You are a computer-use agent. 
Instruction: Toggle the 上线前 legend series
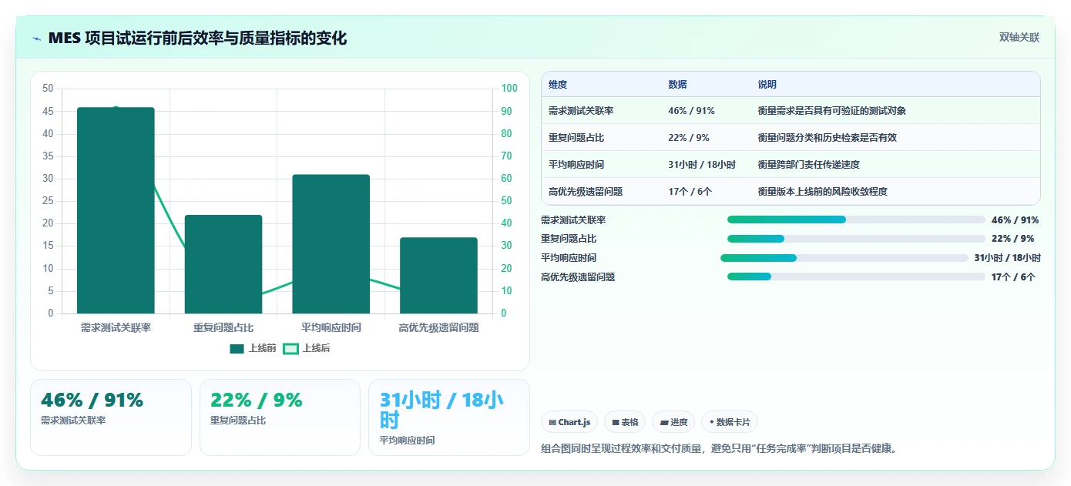pyautogui.click(x=253, y=348)
